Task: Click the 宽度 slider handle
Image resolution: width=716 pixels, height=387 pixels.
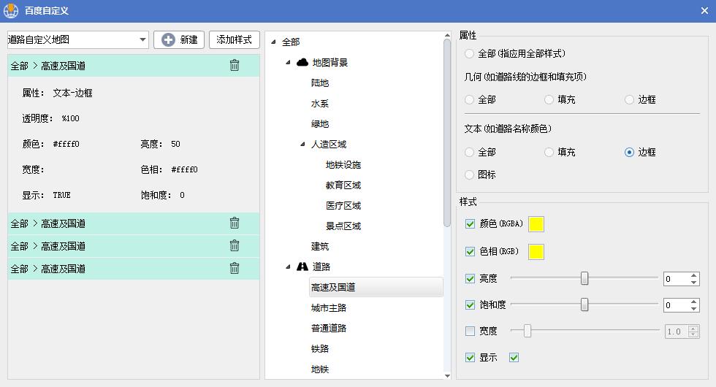Action: 528,330
